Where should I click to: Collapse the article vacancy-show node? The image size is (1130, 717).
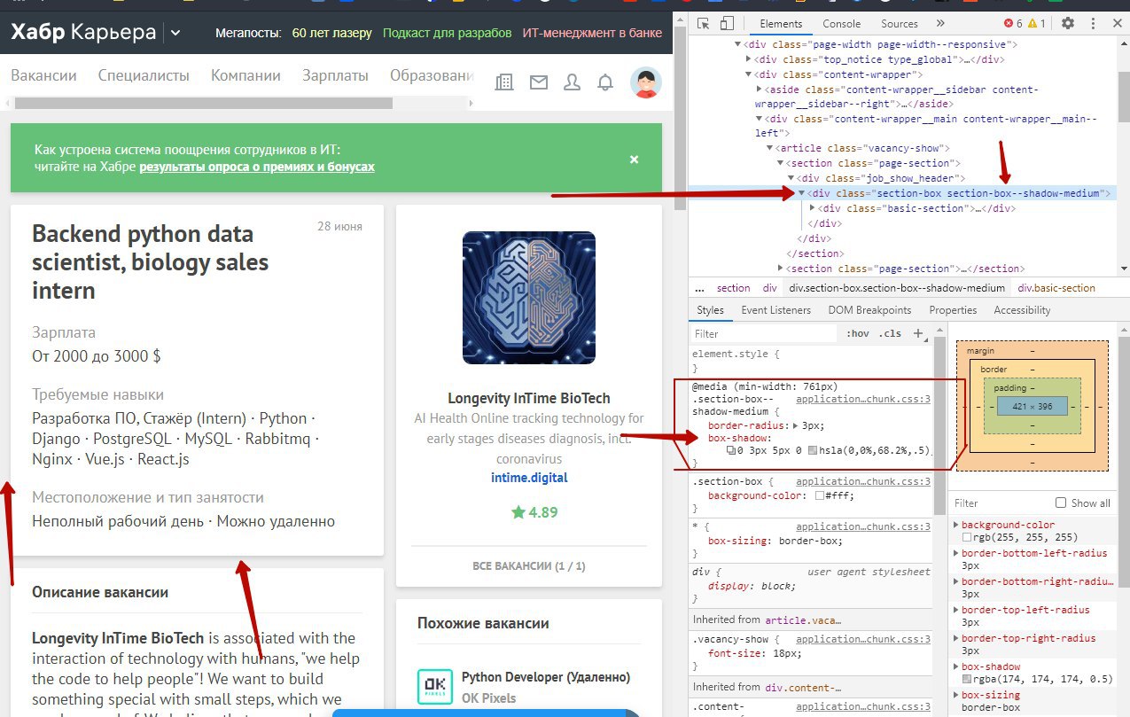(769, 148)
